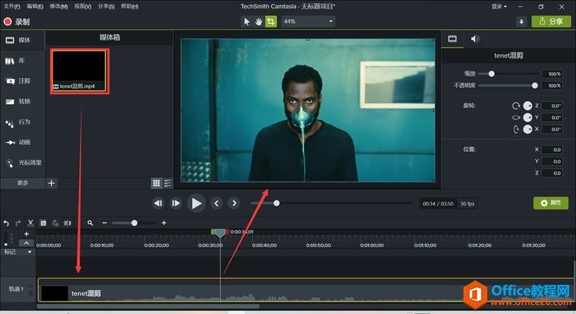Click the green 属性 properties button
The image size is (576, 314).
click(x=550, y=203)
